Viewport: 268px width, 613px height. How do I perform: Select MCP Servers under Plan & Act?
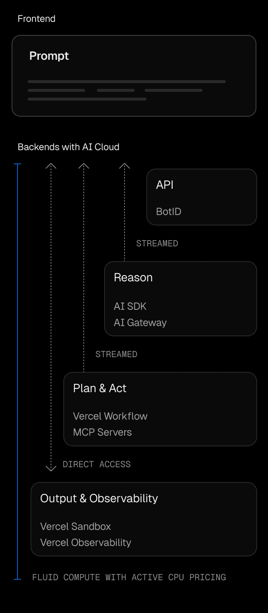click(102, 432)
